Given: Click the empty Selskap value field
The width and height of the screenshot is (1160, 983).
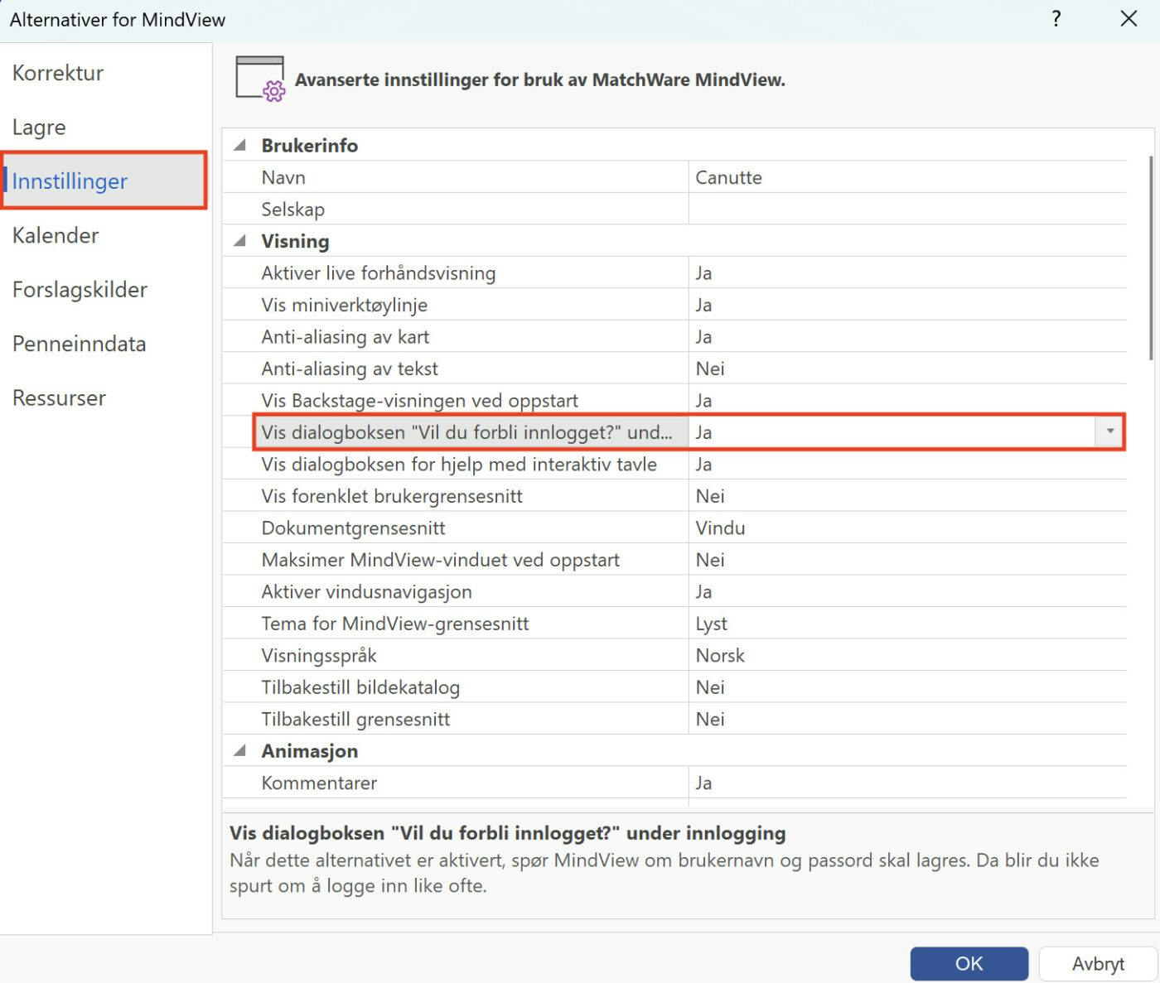Looking at the screenshot, I should pyautogui.click(x=907, y=209).
